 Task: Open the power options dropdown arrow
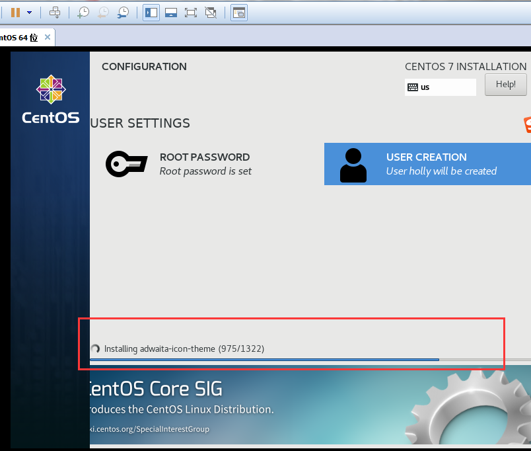click(30, 13)
